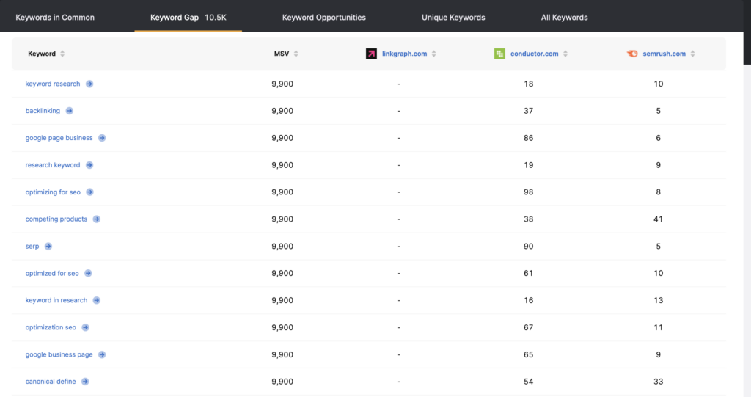Sort by linkgraph.com ranking arrows
The image size is (751, 397).
(434, 54)
